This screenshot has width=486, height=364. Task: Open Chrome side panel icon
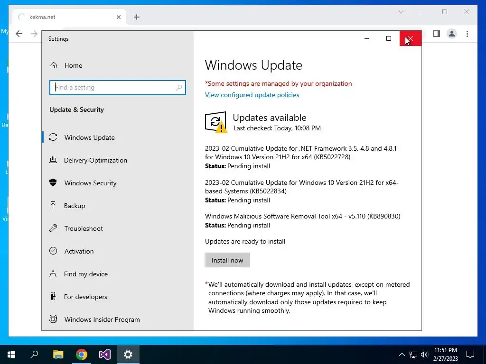(437, 34)
